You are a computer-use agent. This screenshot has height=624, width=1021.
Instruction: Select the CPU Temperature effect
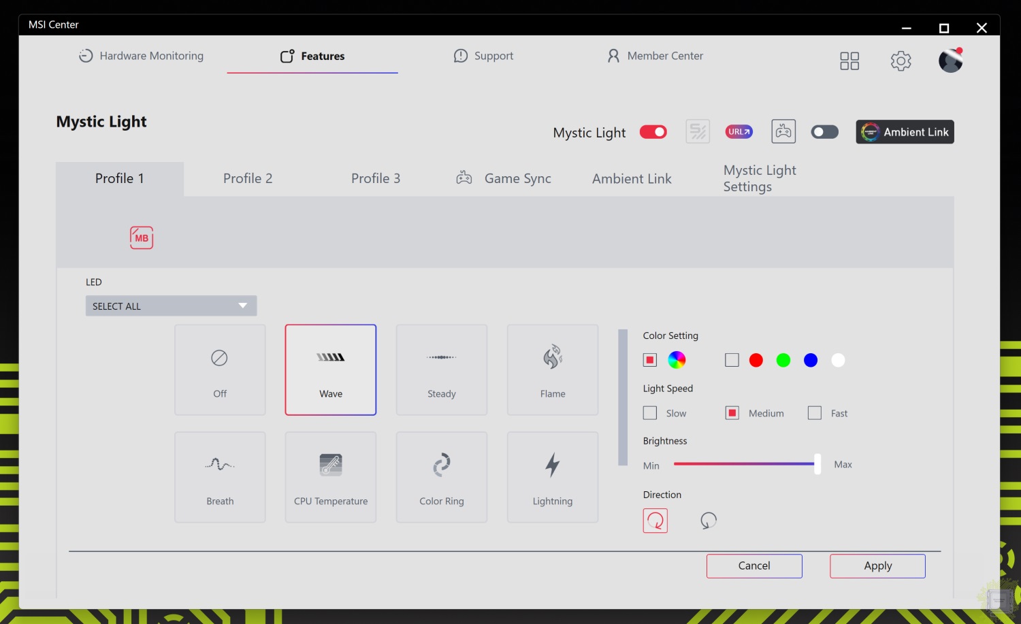click(331, 477)
